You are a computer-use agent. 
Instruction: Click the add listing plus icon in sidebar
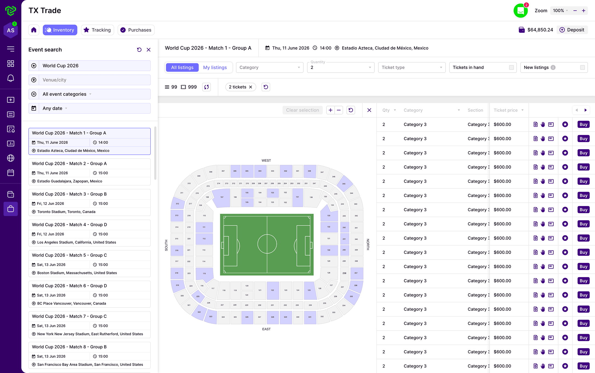11,100
